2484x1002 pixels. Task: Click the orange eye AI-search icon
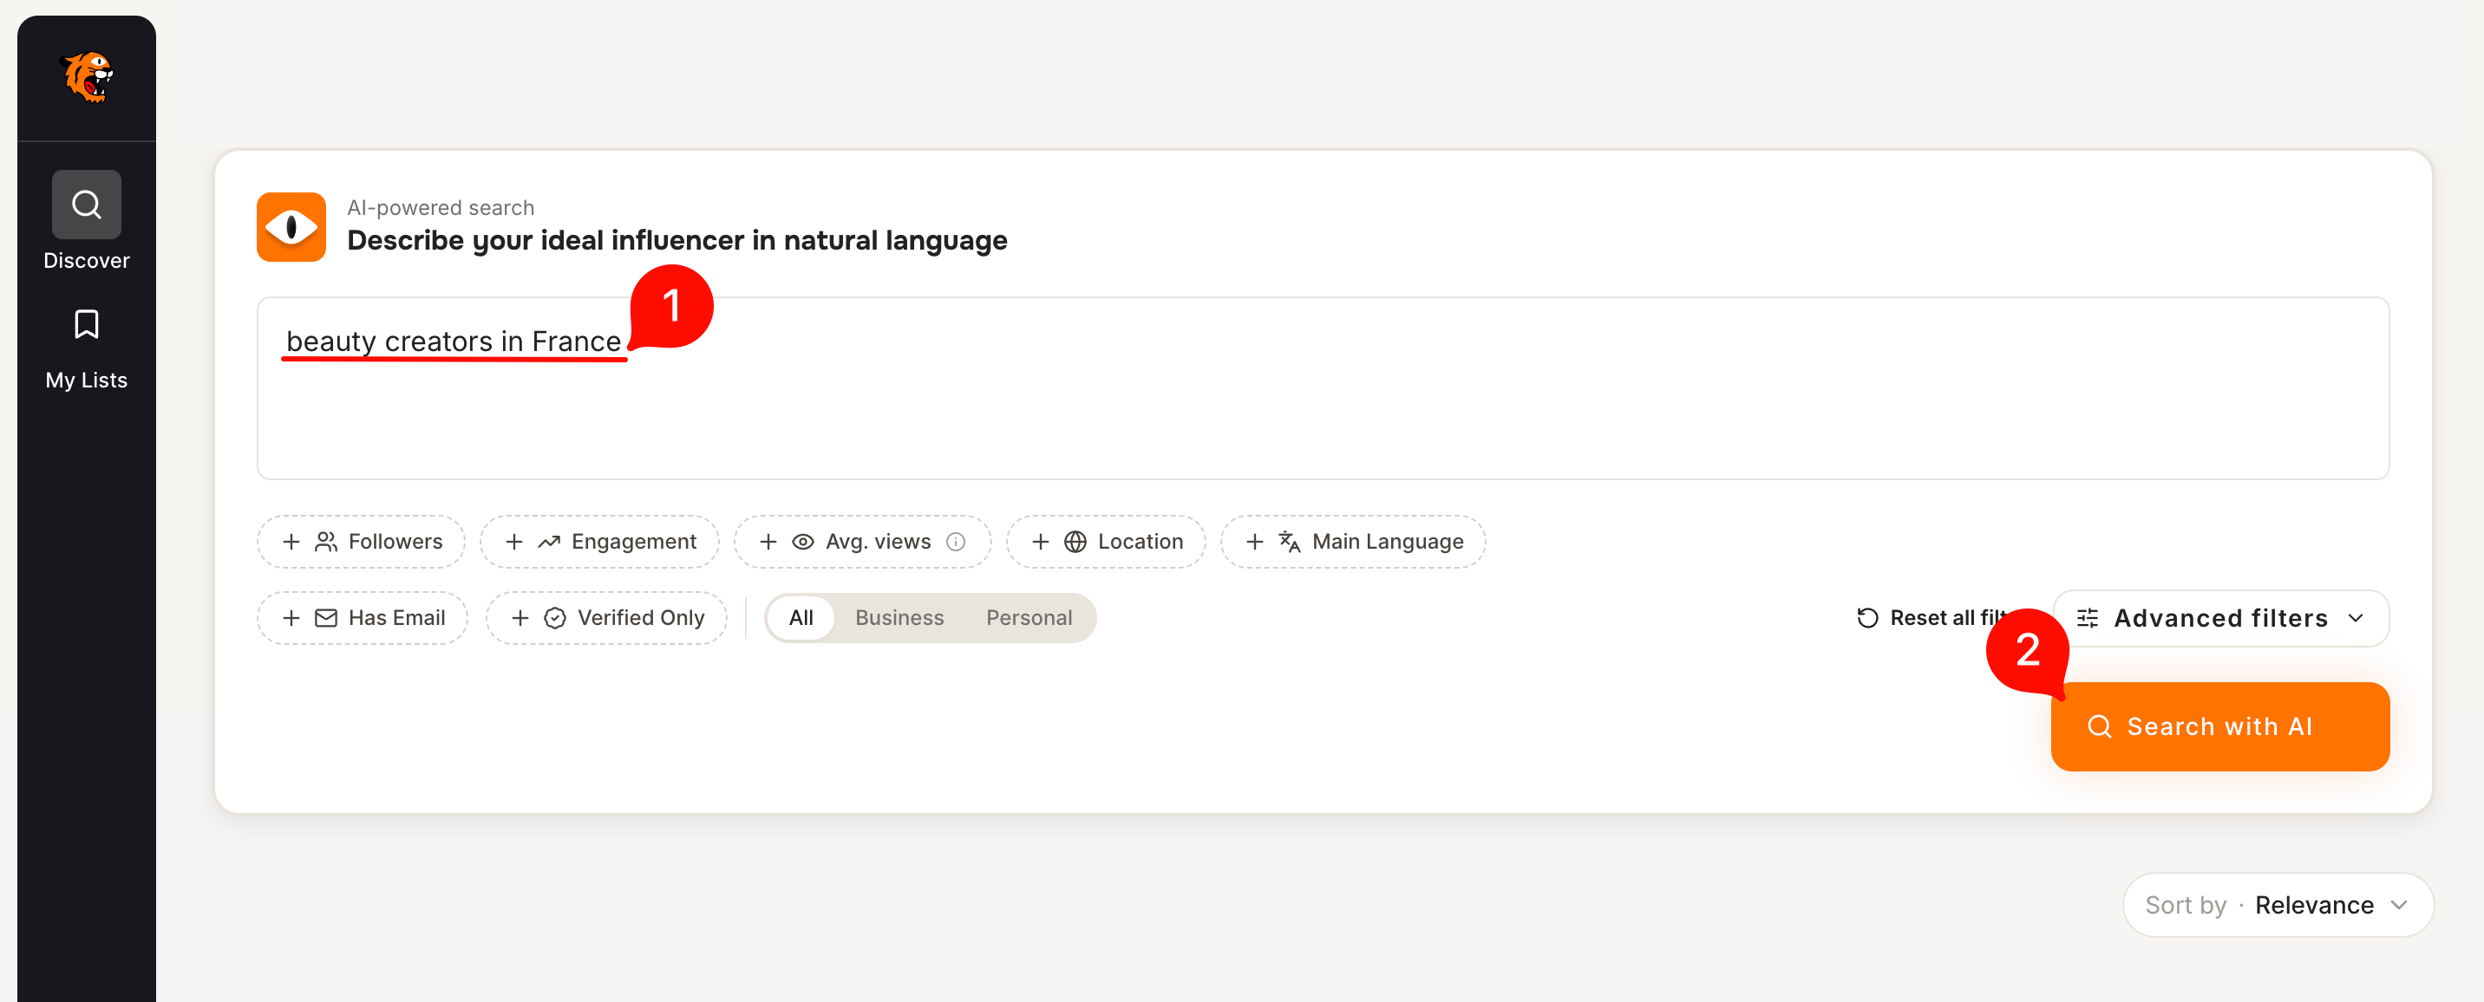(291, 227)
